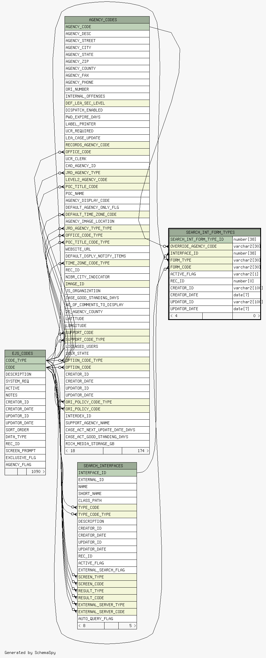The width and height of the screenshot is (266, 658).
Task: Click OFFICE_CODE in AGENCY_CODES
Action: point(107,152)
